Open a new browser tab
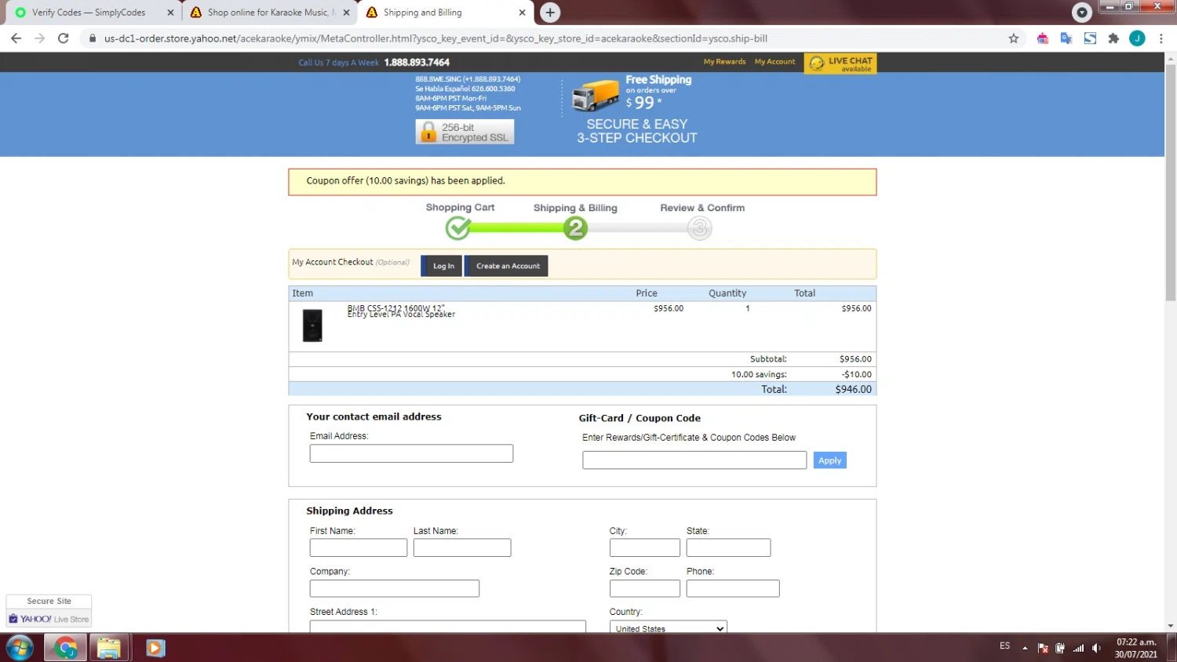This screenshot has width=1177, height=662. 550,13
